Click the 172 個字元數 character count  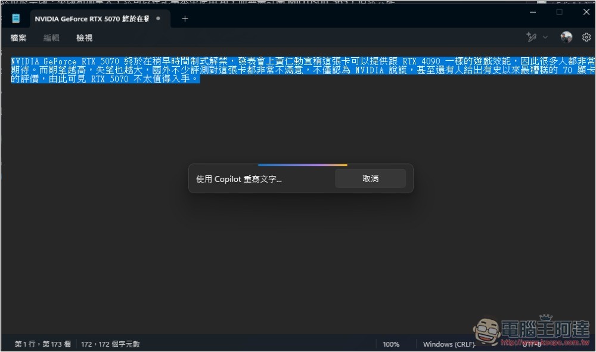pos(110,344)
